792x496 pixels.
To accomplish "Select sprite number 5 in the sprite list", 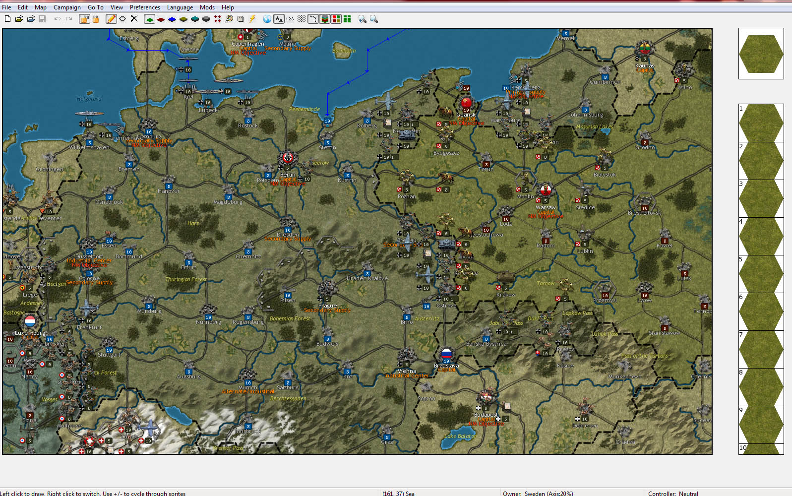I will (x=761, y=274).
